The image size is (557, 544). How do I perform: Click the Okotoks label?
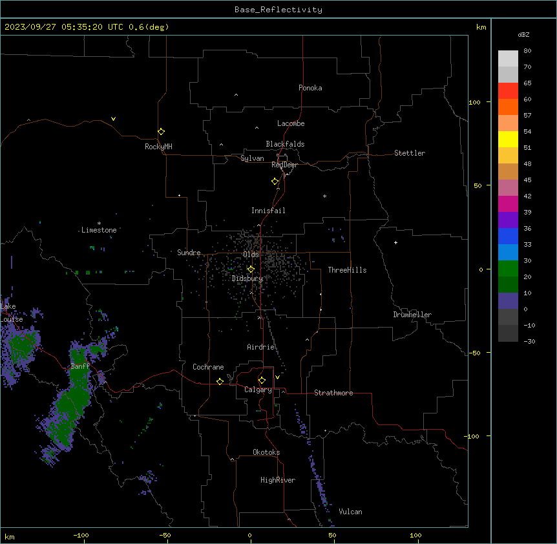click(266, 452)
